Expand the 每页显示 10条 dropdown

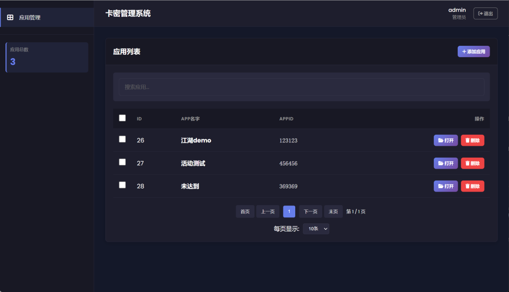click(316, 229)
